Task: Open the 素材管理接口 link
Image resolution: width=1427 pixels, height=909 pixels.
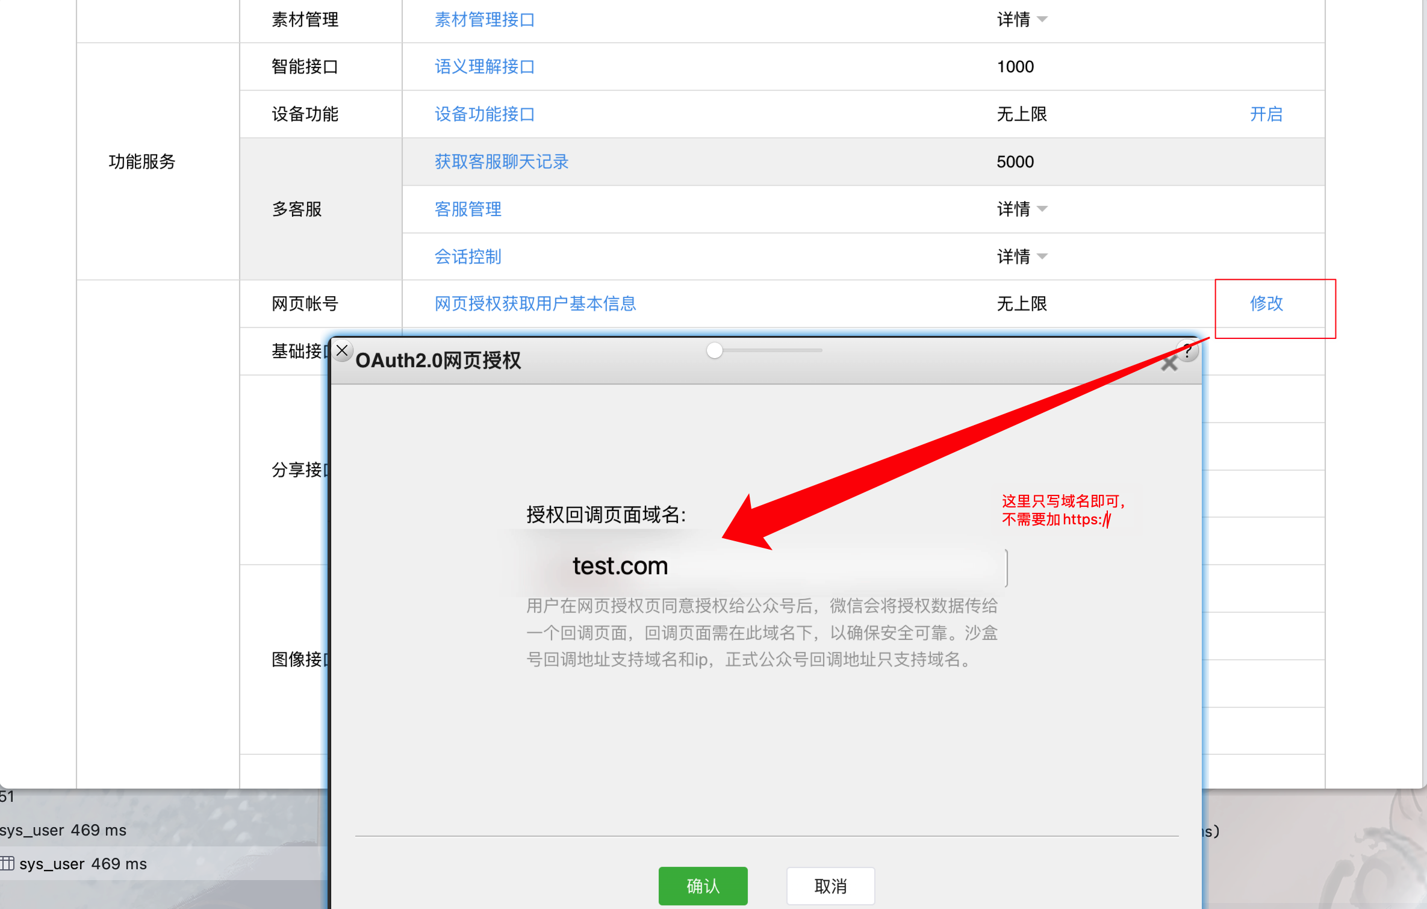Action: click(484, 20)
